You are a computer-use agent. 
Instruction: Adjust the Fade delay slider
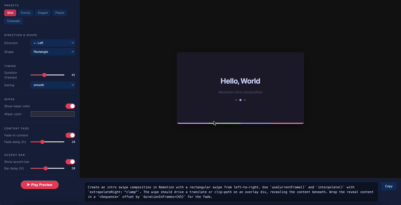[47, 142]
